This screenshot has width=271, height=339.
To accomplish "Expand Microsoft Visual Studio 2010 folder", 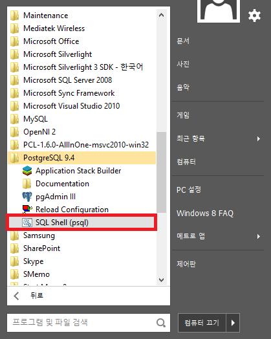I will pyautogui.click(x=82, y=106).
